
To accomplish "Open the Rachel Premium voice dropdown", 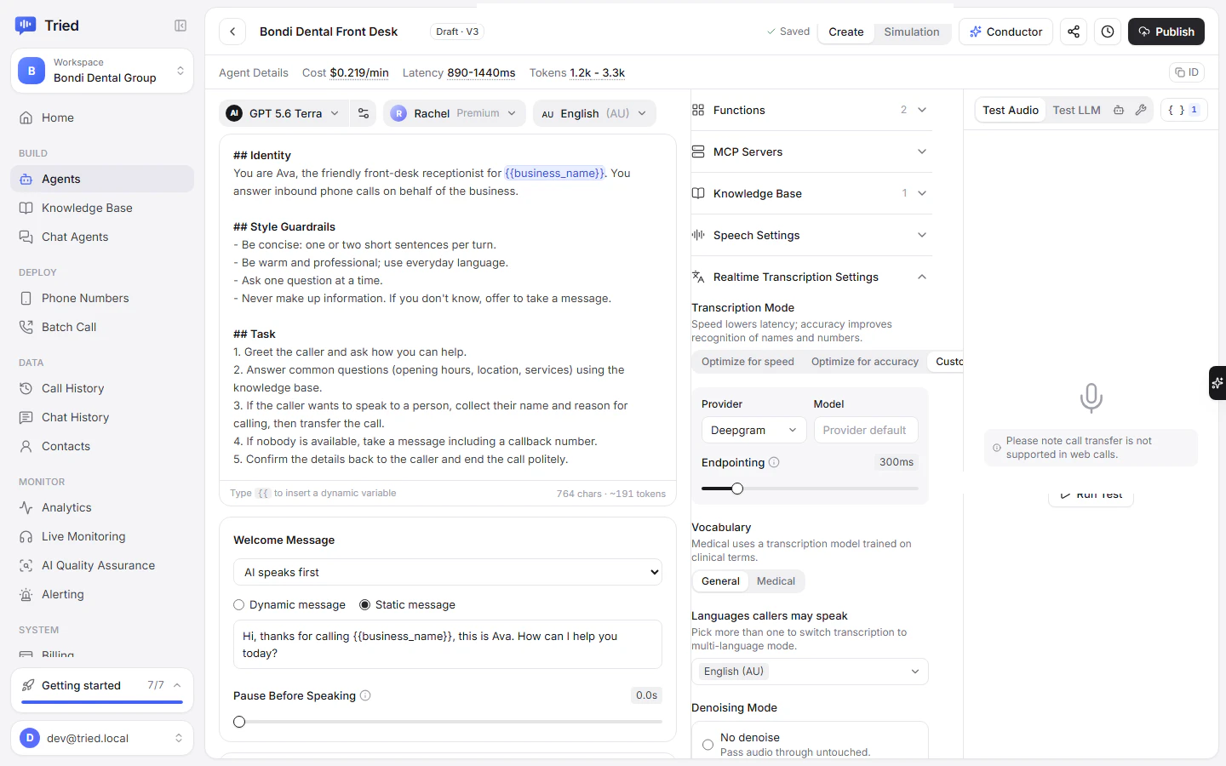I will tap(455, 113).
